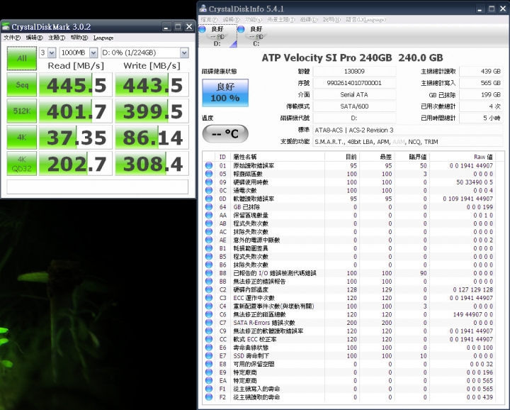Screen dimensions: 510x410
Task: Open CrystalDiskInfo 編輯(E) menu
Action: click(x=231, y=20)
